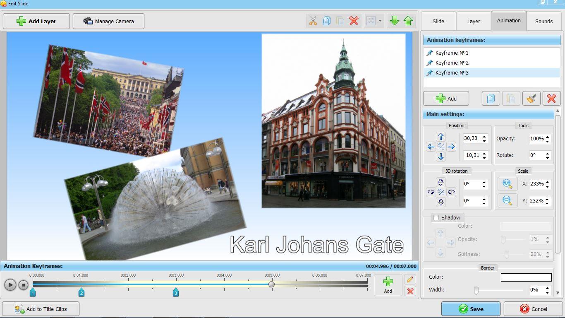The width and height of the screenshot is (565, 318).
Task: Zoom out scale magnifier minus icon
Action: click(507, 200)
